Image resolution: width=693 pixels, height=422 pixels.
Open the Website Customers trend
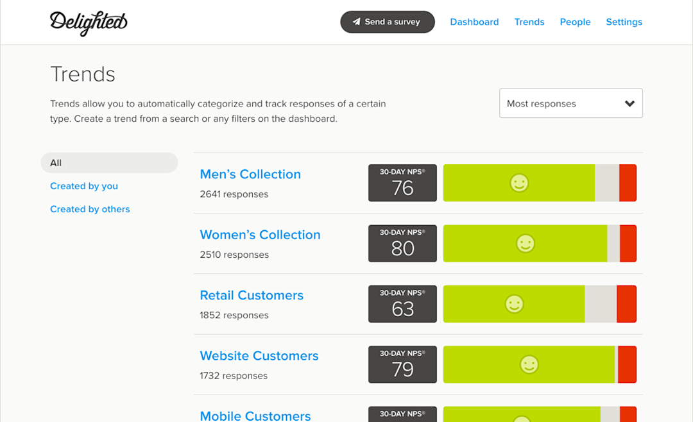259,356
